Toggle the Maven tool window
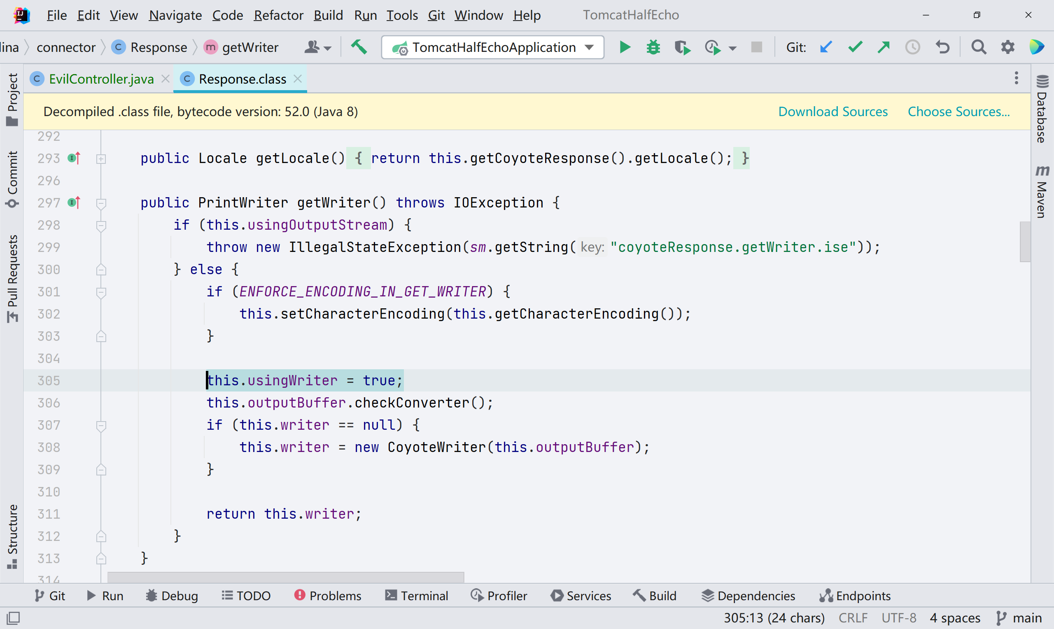Viewport: 1054px width, 629px height. [x=1042, y=192]
